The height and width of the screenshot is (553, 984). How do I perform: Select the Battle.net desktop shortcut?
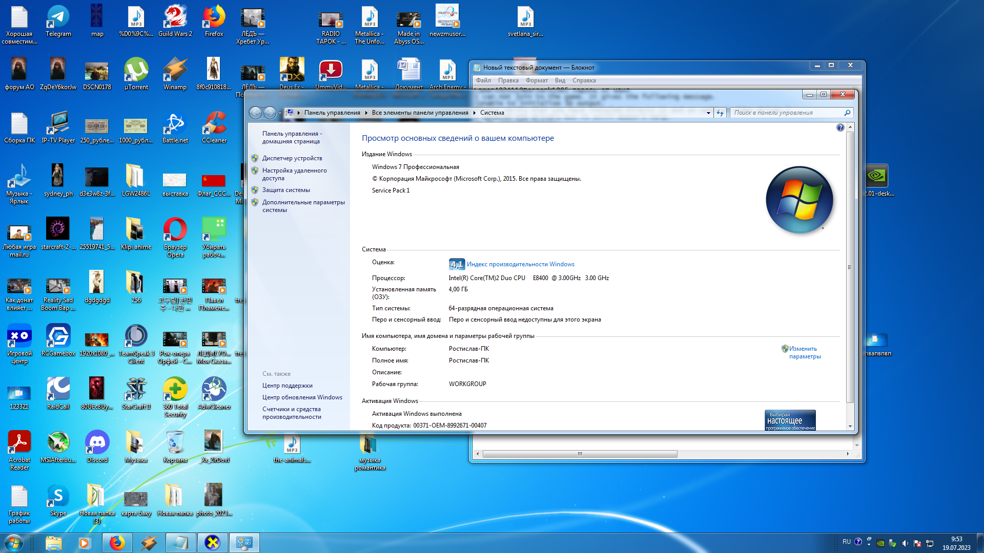click(x=175, y=127)
